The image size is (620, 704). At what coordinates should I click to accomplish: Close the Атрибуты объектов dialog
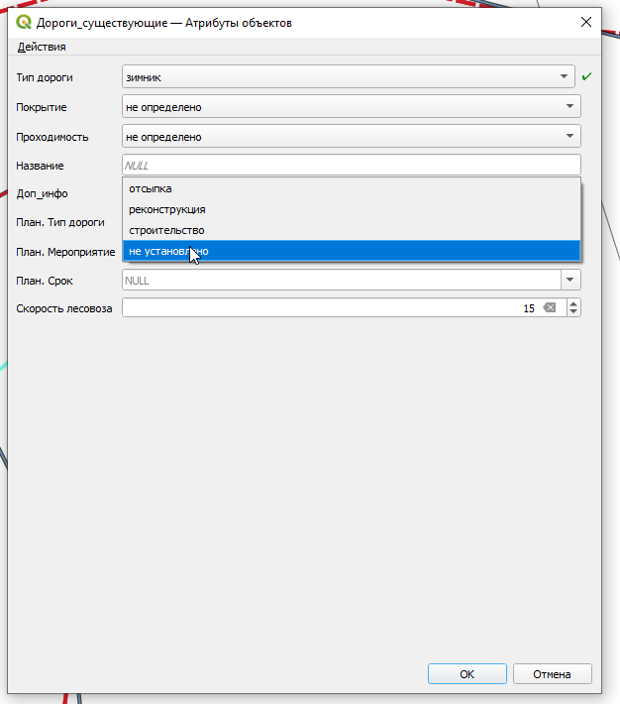586,22
